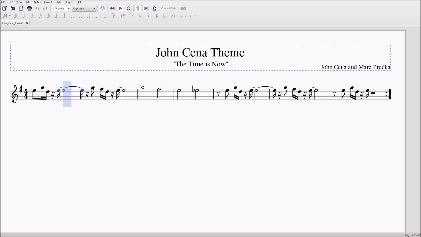Rewind playback to the start

coord(112,8)
